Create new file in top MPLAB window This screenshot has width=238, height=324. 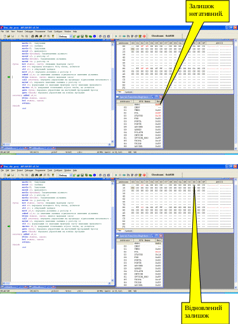tap(5, 36)
